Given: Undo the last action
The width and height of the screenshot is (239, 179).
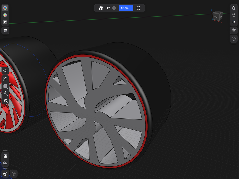Looking at the screenshot, I should 5,174.
